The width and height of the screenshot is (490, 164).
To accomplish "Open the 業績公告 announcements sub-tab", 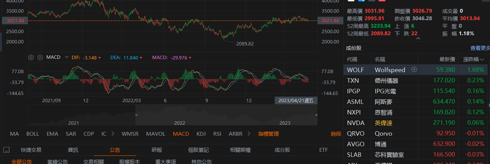I will 58,162.
